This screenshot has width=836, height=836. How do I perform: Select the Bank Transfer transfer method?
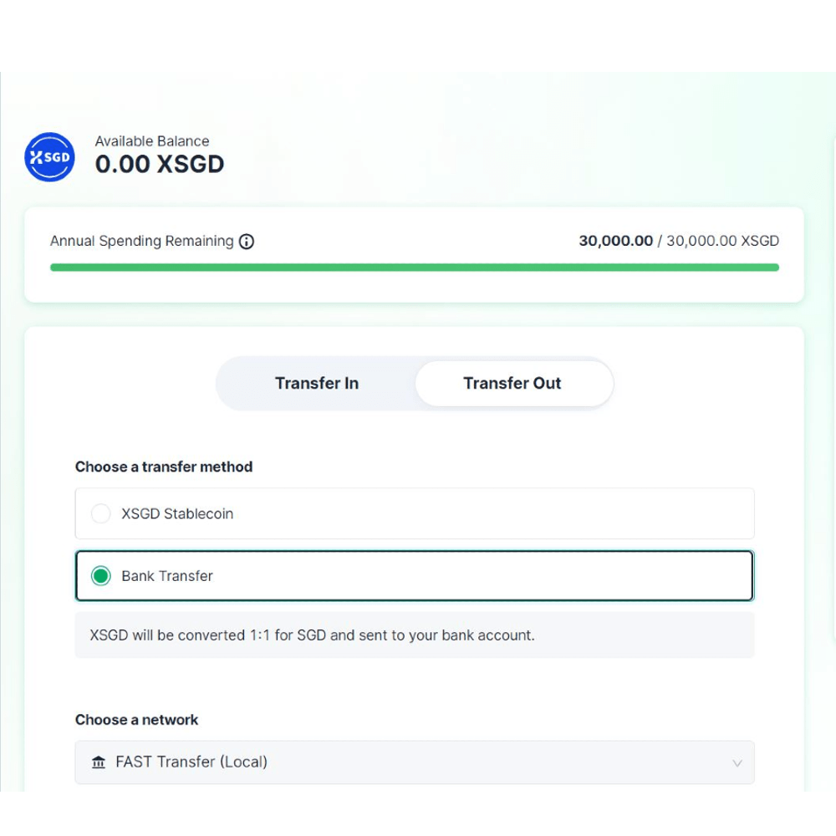pos(414,575)
